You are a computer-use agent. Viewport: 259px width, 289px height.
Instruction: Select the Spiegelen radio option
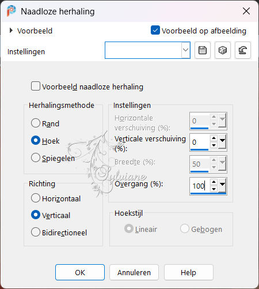point(36,157)
